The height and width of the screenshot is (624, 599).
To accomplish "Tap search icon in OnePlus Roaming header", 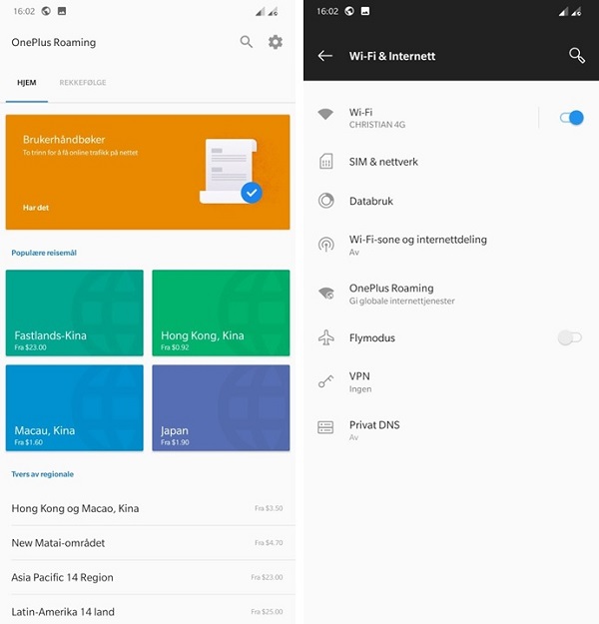I will (247, 42).
